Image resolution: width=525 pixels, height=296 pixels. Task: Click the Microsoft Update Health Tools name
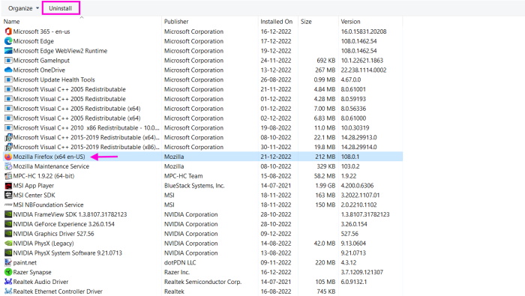tap(54, 79)
